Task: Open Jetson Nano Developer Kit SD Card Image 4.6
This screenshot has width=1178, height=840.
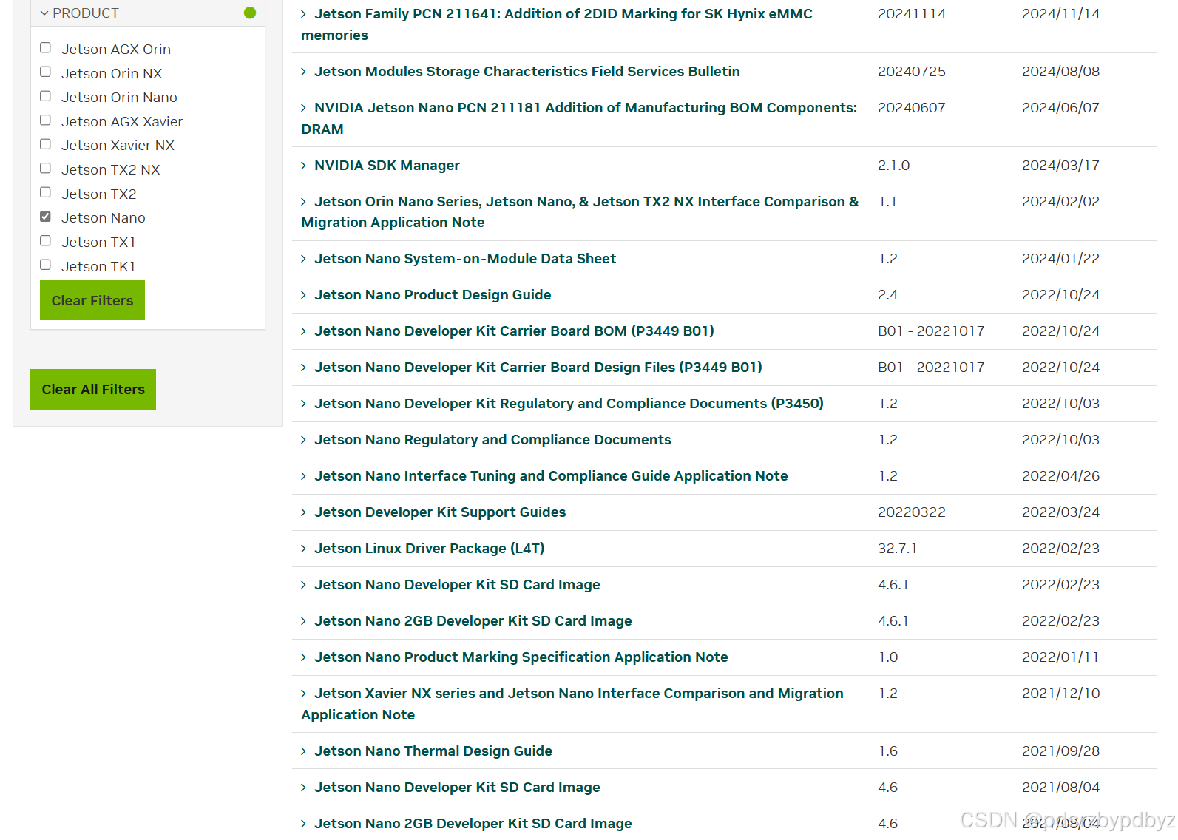Action: 457,787
